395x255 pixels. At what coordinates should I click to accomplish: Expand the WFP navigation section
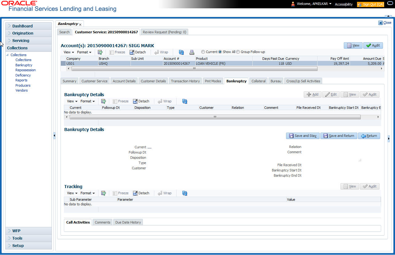pyautogui.click(x=28, y=231)
